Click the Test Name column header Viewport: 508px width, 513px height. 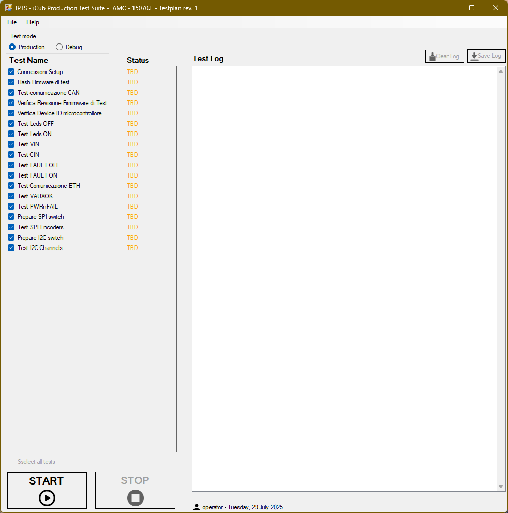coord(29,60)
